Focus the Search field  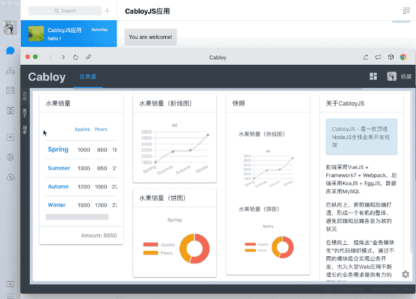coord(65,11)
